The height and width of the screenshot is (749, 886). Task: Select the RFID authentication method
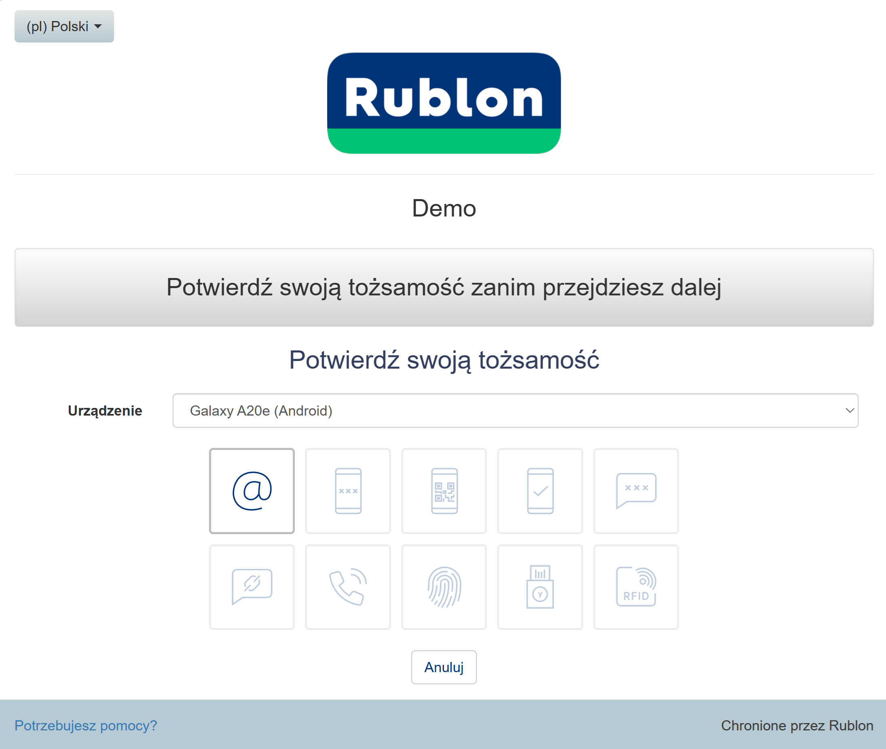tap(636, 587)
